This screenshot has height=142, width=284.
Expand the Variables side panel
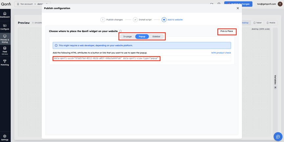(275, 82)
